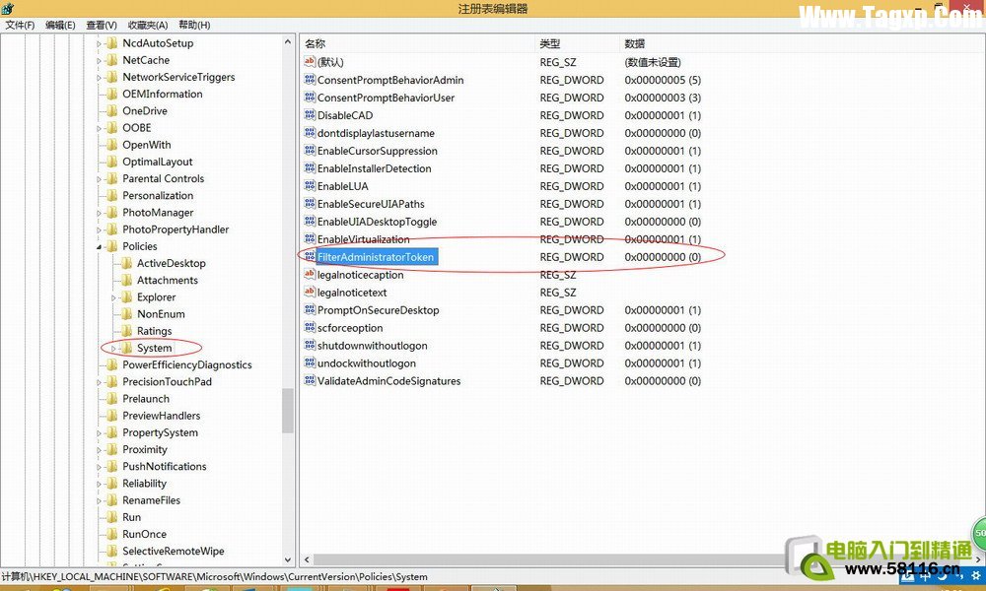Click the tree pane scroll-down arrow
This screenshot has height=591, width=986.
point(288,558)
